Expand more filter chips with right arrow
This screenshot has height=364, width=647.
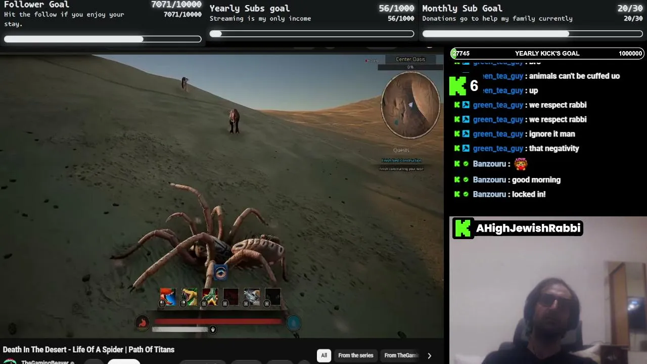(429, 355)
